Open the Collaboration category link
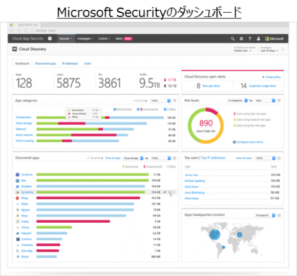Image resolution: width=297 pixels, height=276 pixels. coord(24,117)
